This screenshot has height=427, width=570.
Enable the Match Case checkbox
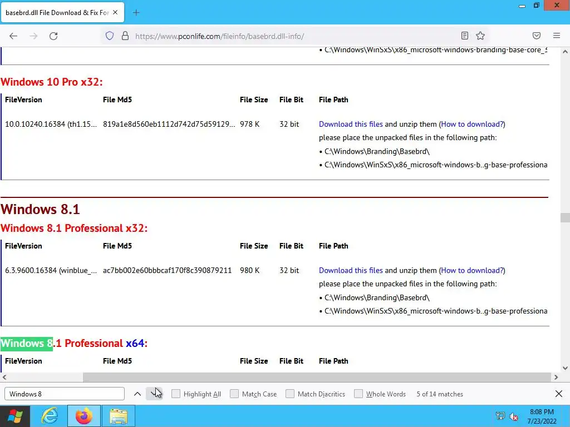pos(234,394)
